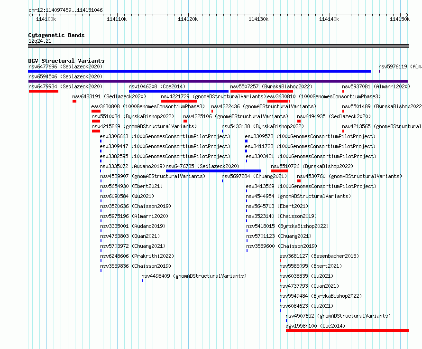The width and height of the screenshot is (422, 349).
Task: Open nsv3523140 (Chaisson2019) label
Action: (x=282, y=216)
